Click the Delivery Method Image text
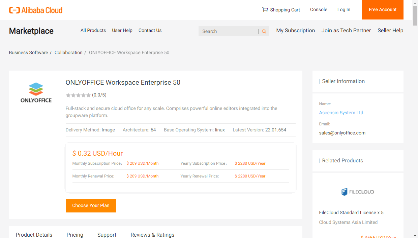Screen dimensions: 418x238 pos(90,130)
